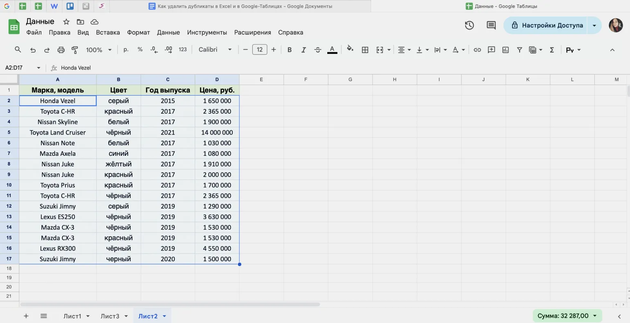Click the print icon
630x323 pixels.
tap(61, 50)
